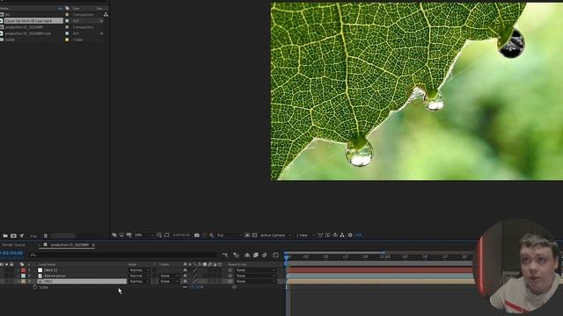The height and width of the screenshot is (316, 563).
Task: Click the label color of layer 2
Action: point(24,276)
